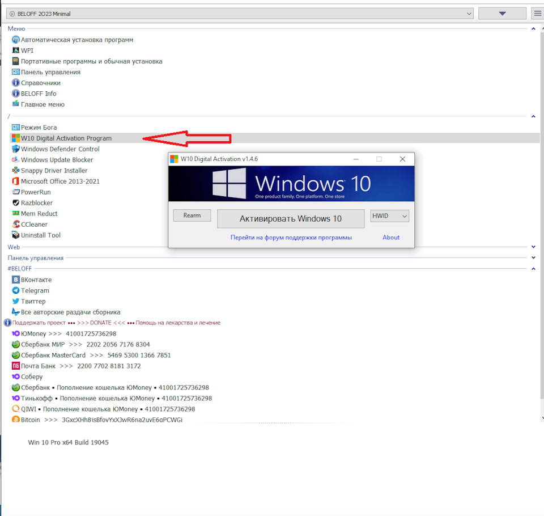Screen dimensions: 544x516
Task: Click the WPI icon
Action: coord(16,50)
